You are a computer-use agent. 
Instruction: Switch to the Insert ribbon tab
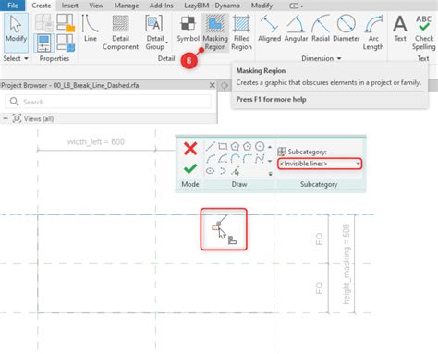pyautogui.click(x=70, y=6)
